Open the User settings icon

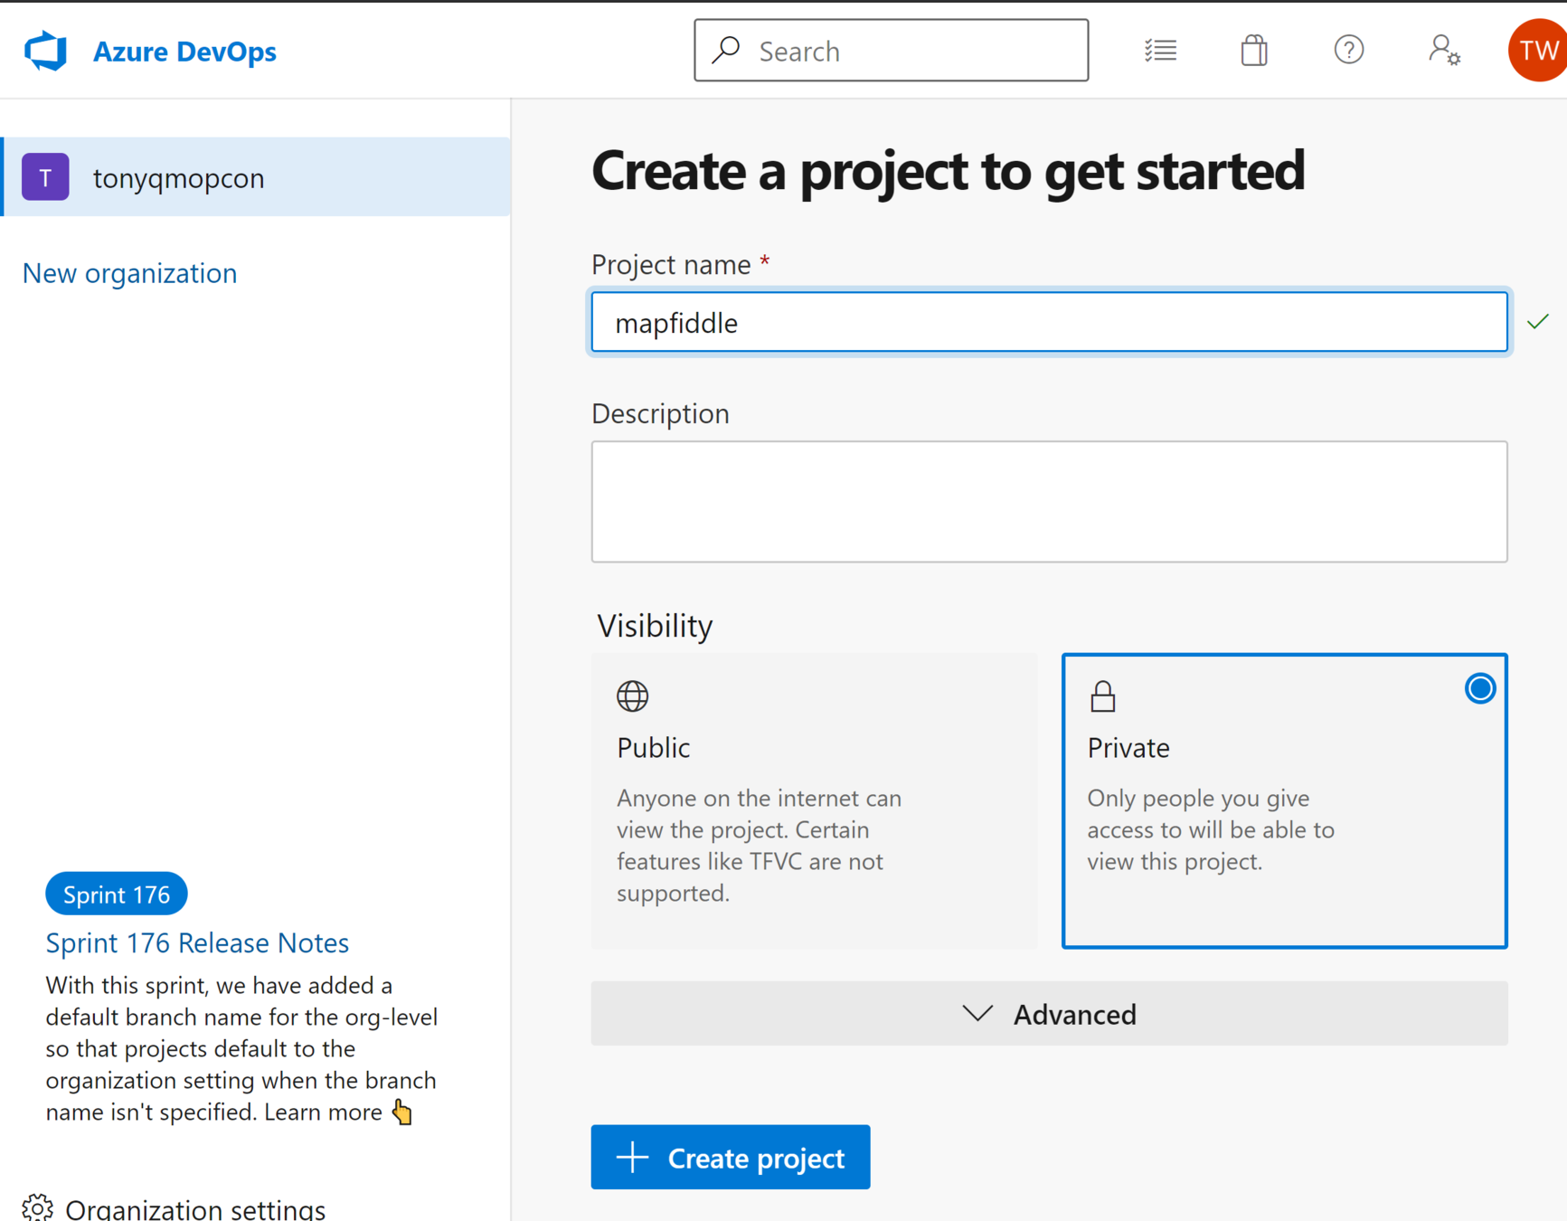(1444, 50)
